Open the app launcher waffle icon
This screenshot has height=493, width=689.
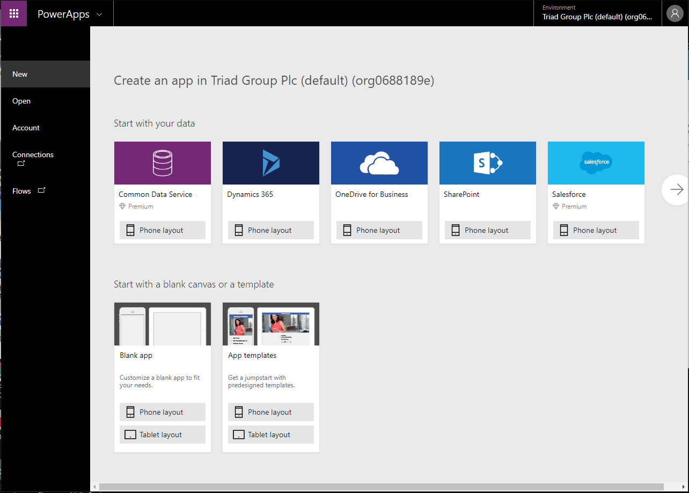click(x=14, y=13)
